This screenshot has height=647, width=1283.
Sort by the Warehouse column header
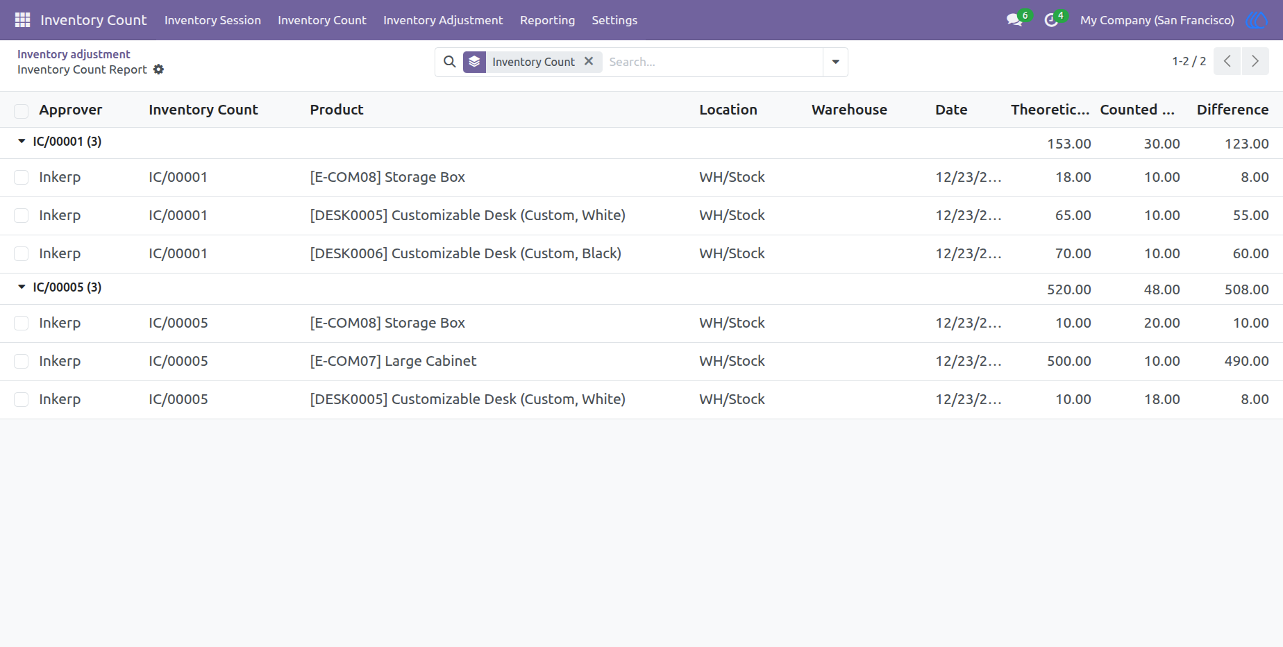click(x=849, y=110)
